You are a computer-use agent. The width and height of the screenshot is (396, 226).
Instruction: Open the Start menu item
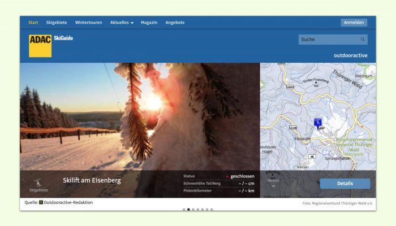coord(33,23)
